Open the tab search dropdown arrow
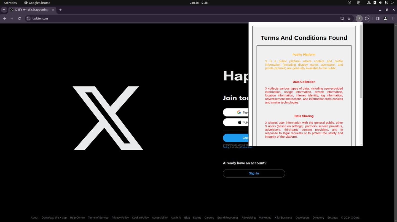The height and width of the screenshot is (222, 397). (x=4, y=10)
